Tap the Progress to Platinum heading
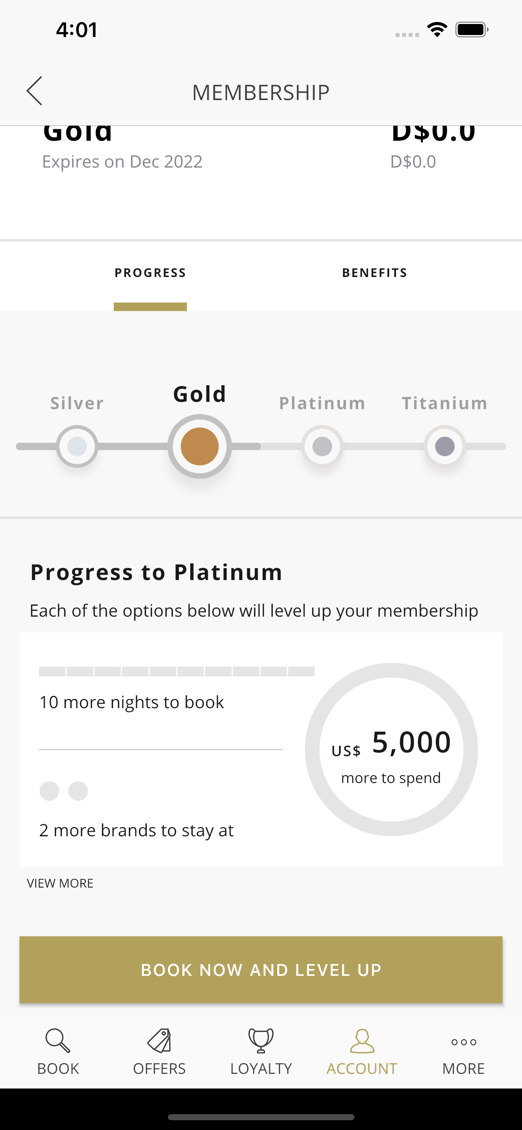Image resolution: width=522 pixels, height=1130 pixels. click(157, 572)
